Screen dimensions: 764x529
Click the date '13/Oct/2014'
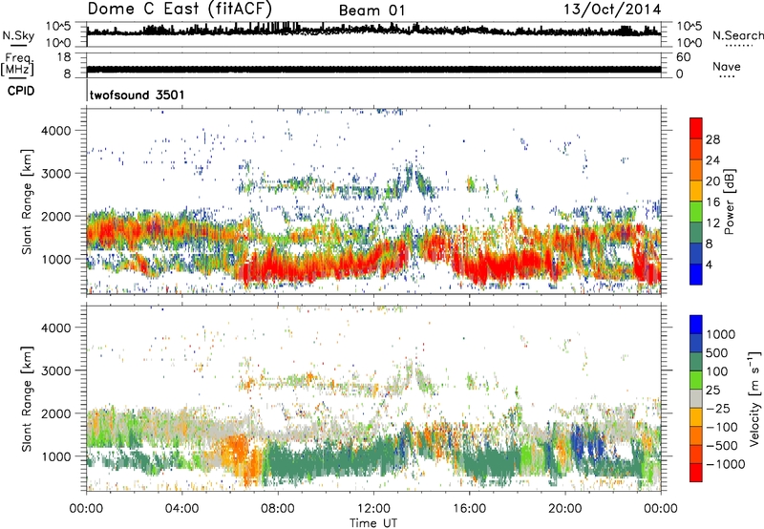click(x=612, y=10)
